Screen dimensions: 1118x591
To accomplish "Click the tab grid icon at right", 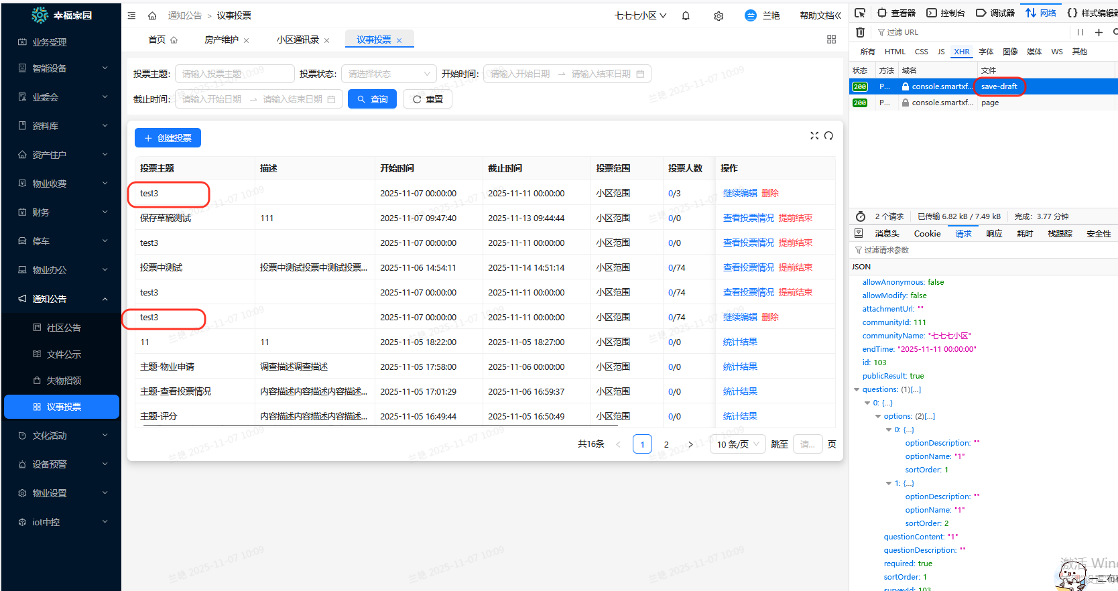I will coord(831,40).
